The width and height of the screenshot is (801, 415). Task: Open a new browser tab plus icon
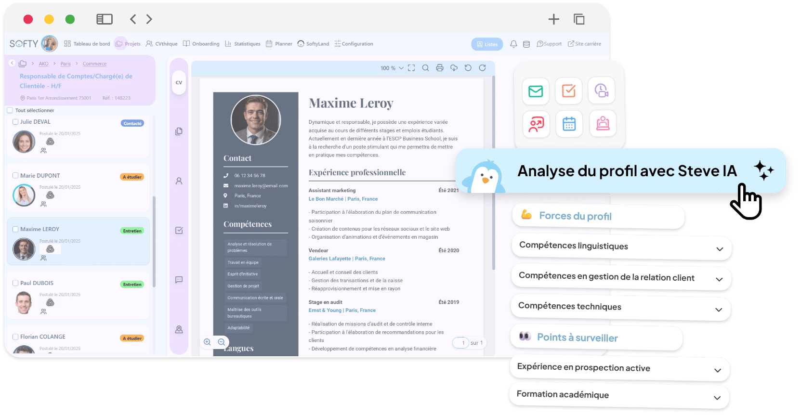[x=554, y=19]
